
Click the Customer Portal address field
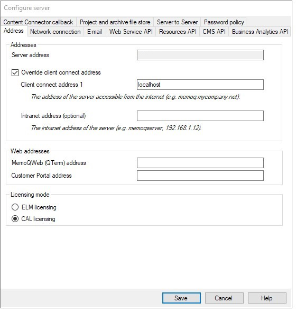[200, 176]
